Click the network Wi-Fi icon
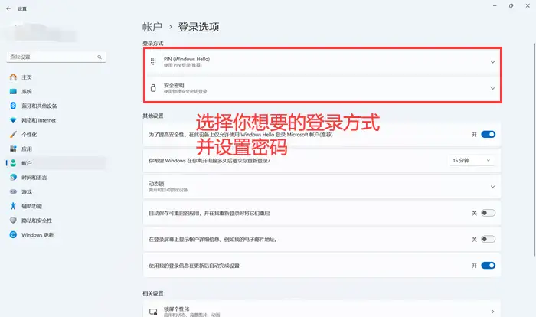 click(x=13, y=120)
